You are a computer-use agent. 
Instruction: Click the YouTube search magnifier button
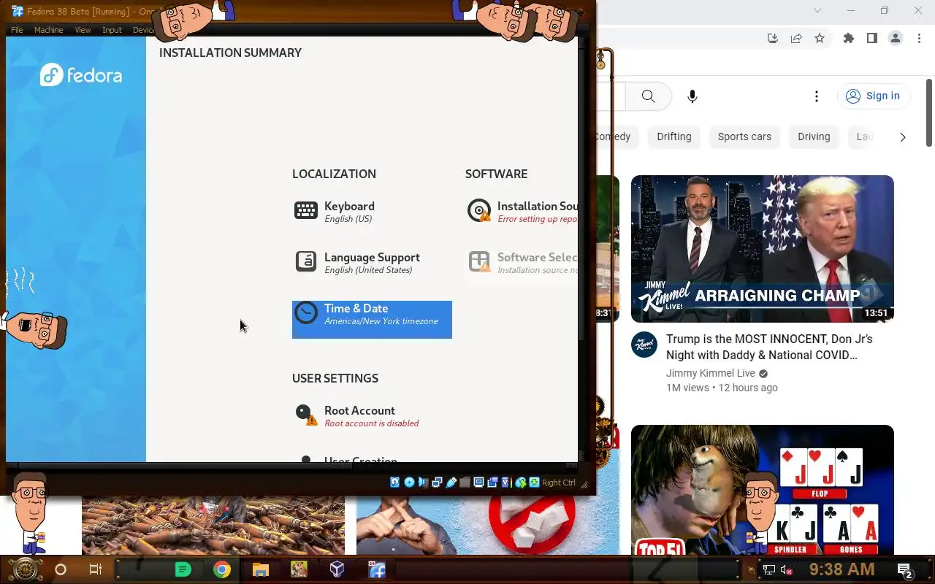(x=648, y=96)
